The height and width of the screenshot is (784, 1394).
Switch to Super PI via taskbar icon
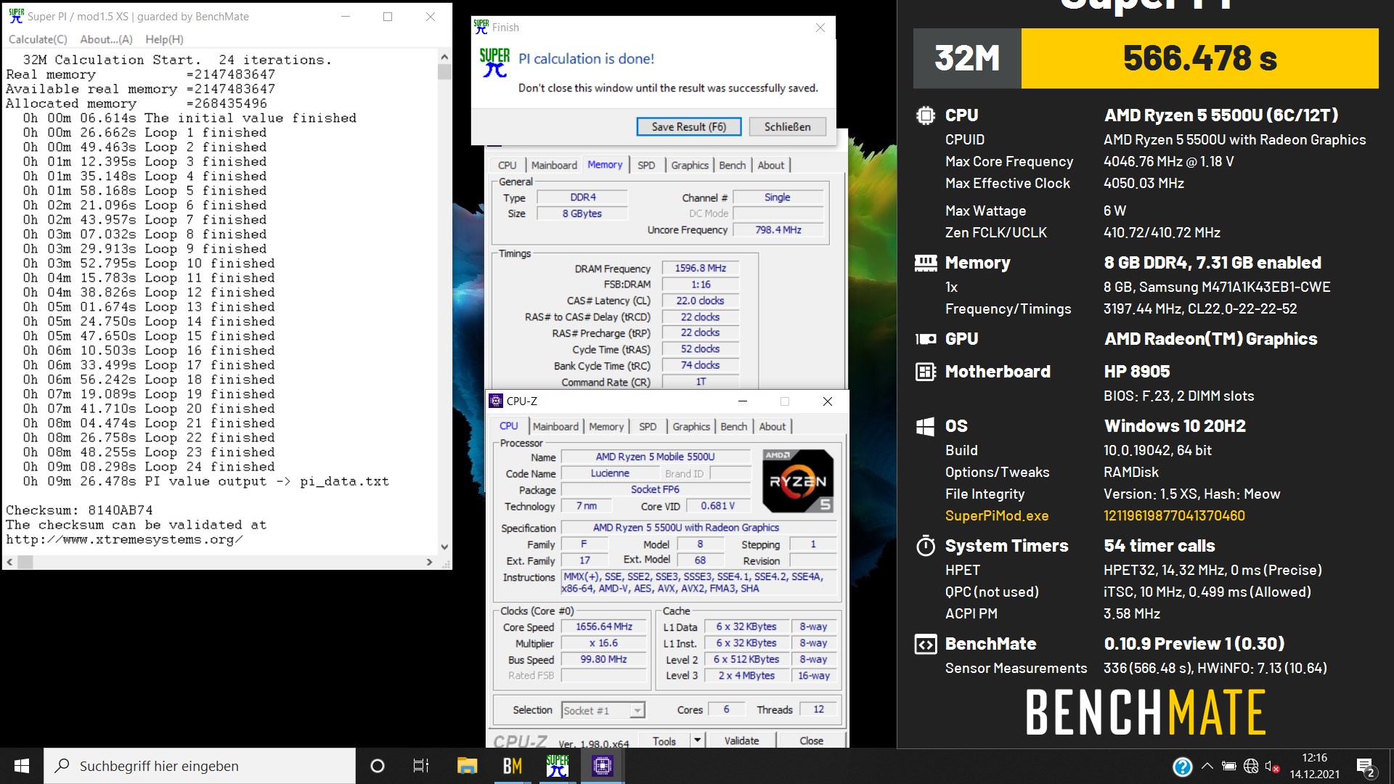[557, 766]
